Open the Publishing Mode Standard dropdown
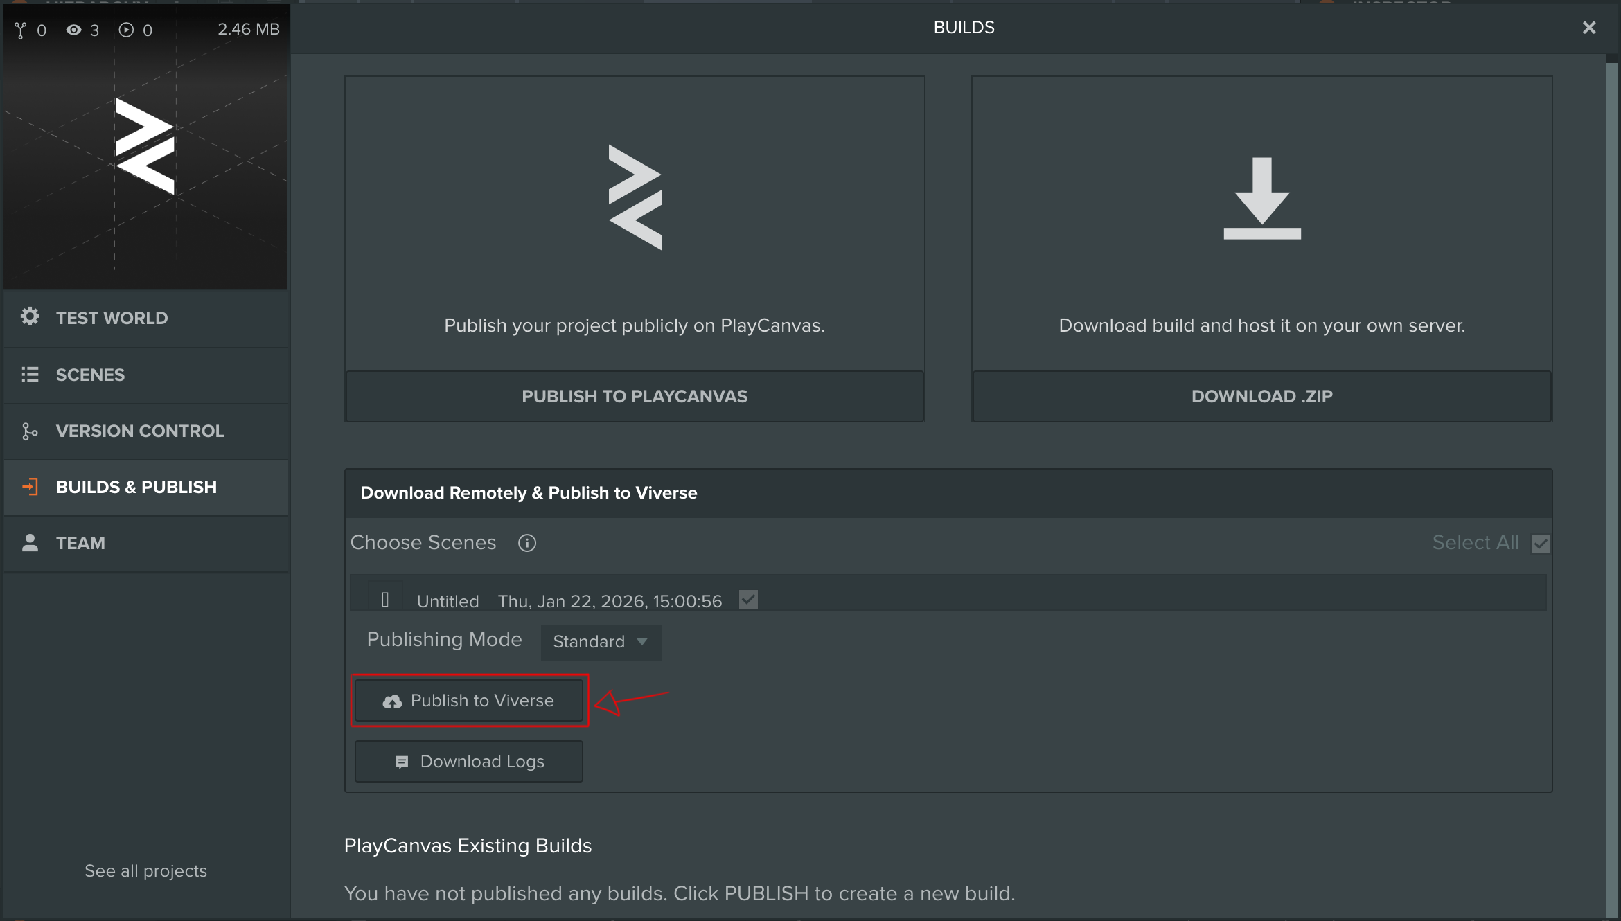 coord(601,642)
